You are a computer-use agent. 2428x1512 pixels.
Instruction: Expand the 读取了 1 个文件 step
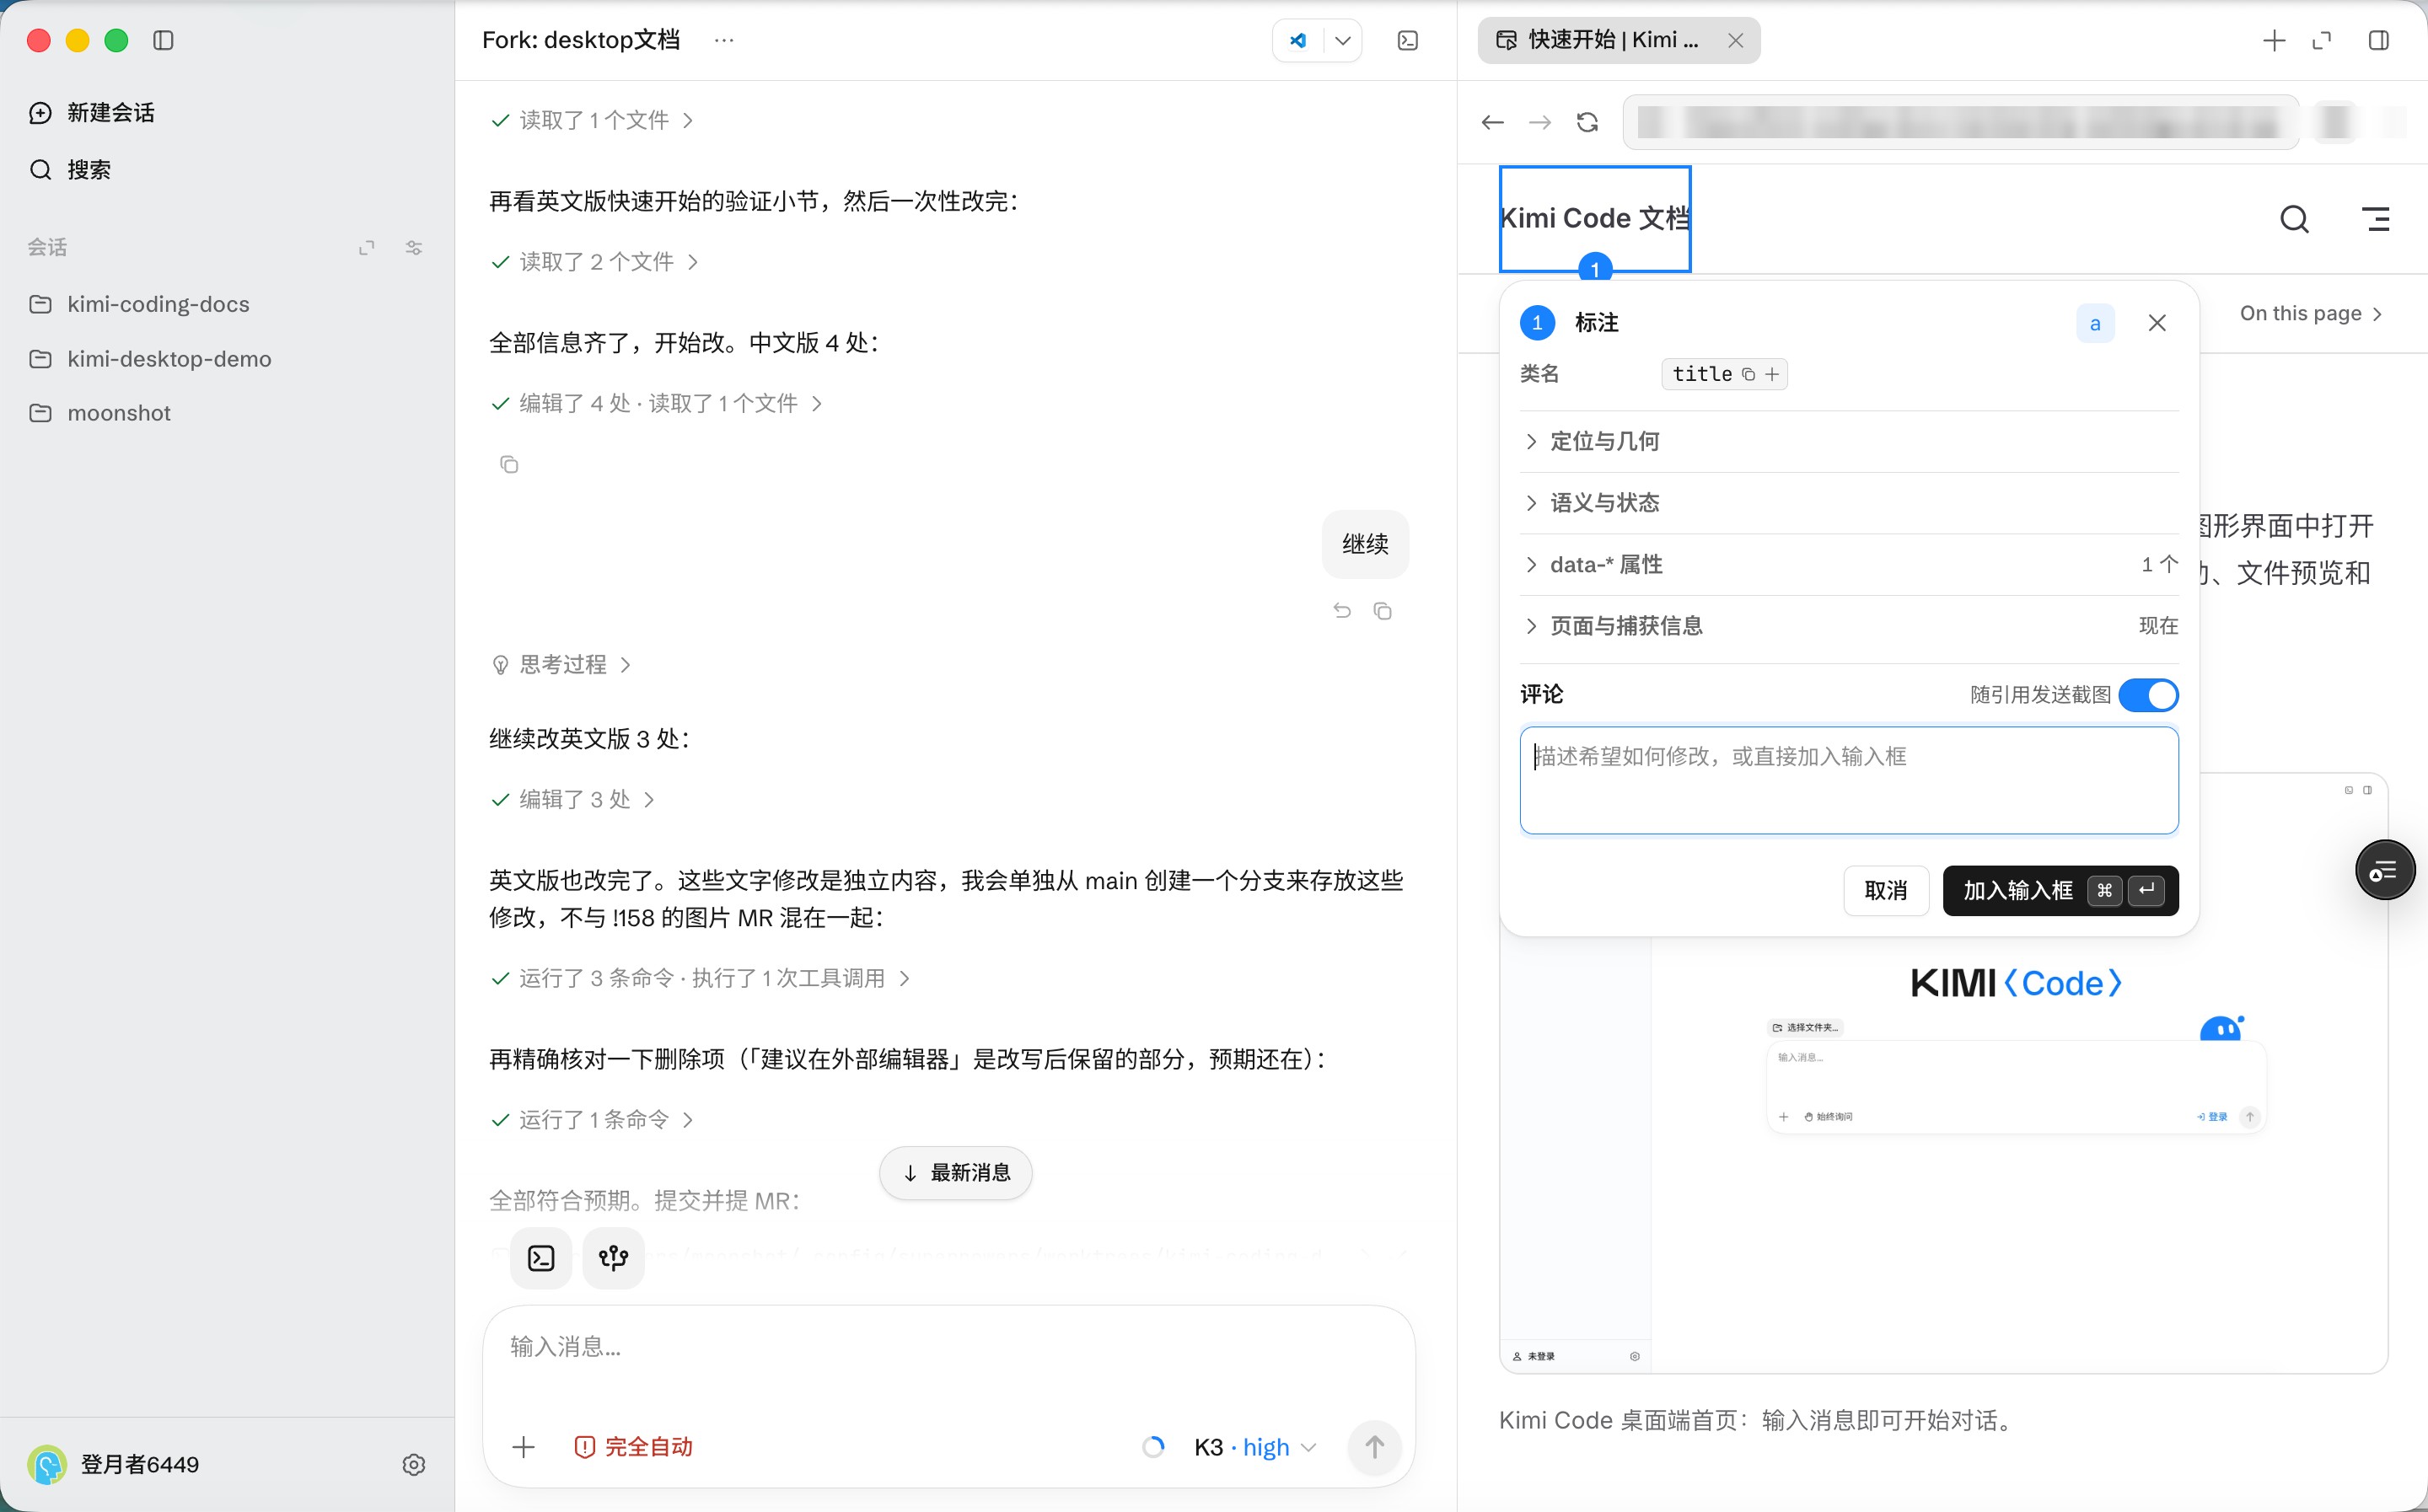592,120
